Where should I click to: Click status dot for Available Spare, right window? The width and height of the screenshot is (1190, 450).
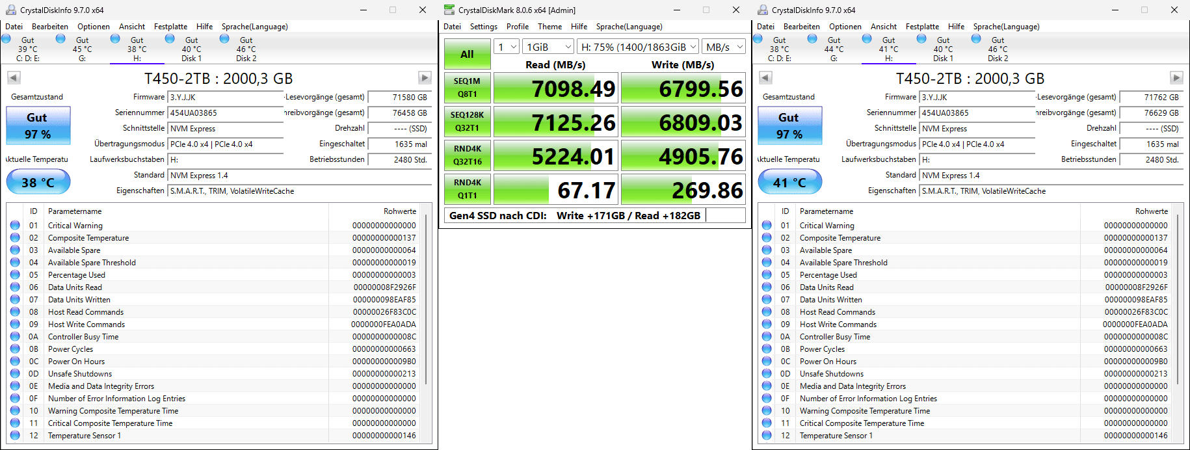tap(767, 250)
